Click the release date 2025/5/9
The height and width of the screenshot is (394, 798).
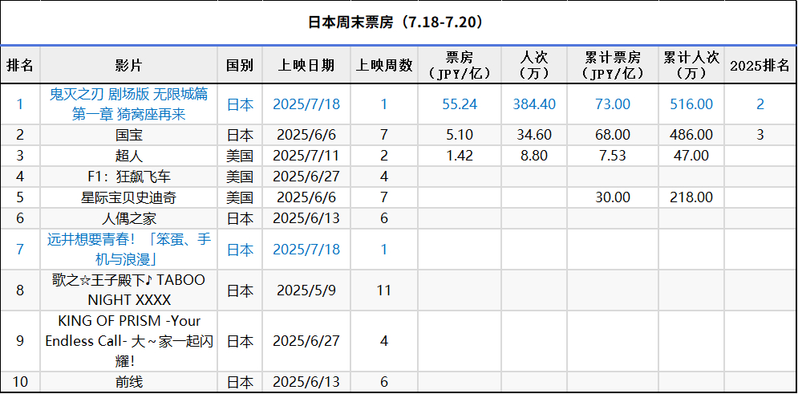[306, 290]
